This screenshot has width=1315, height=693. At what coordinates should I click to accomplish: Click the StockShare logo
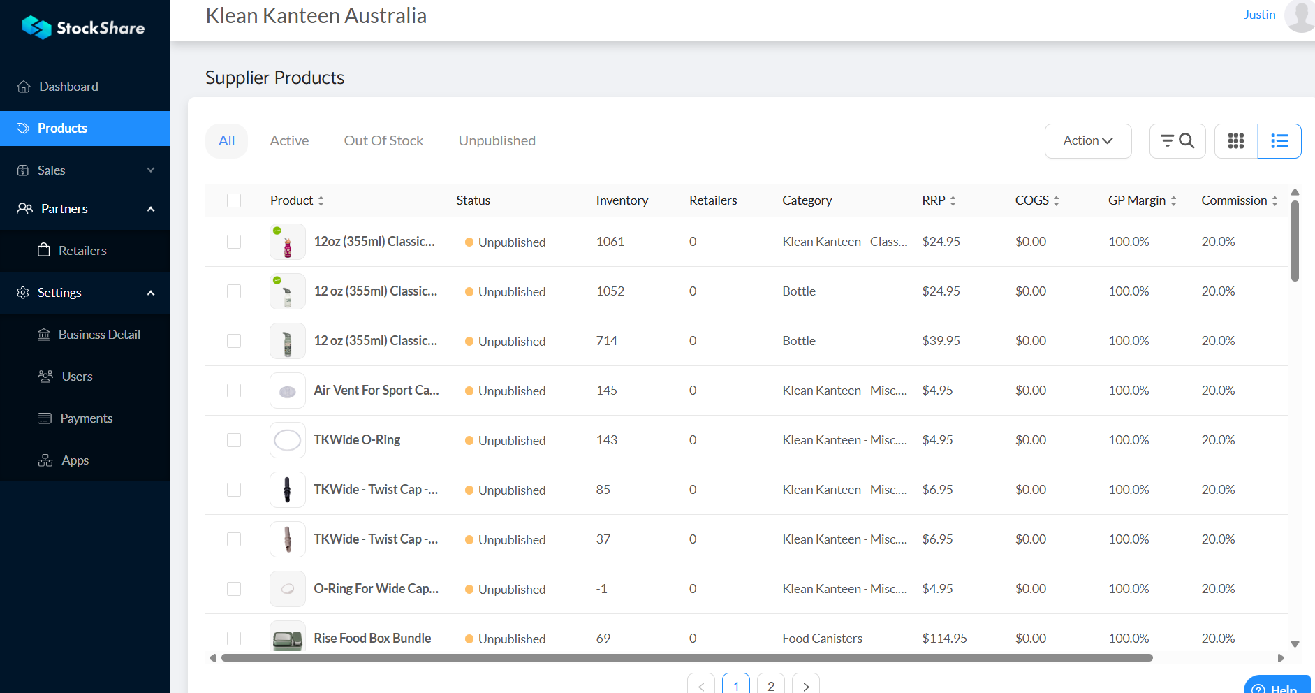tap(84, 28)
